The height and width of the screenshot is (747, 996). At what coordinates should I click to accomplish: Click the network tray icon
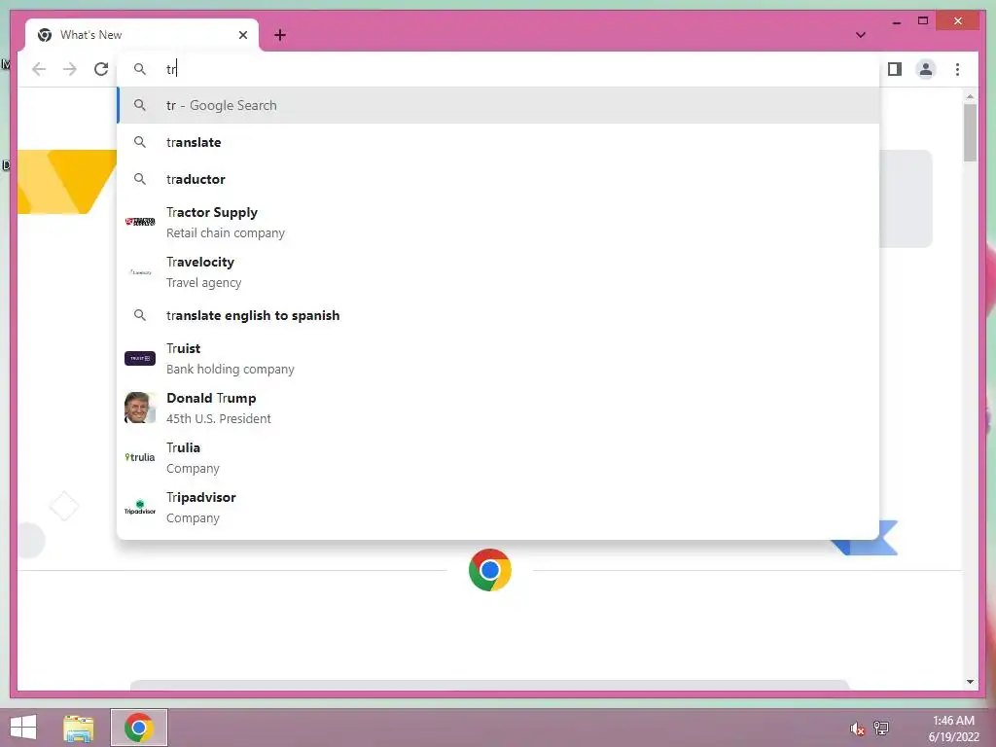[x=881, y=729]
